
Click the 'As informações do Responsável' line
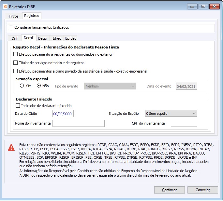coord(109,171)
